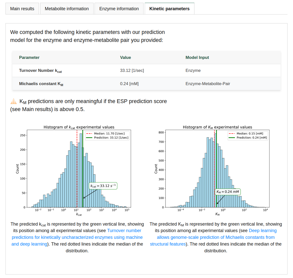Click the kcat = 33.12 annotation box
The height and width of the screenshot is (278, 293).
[103, 186]
